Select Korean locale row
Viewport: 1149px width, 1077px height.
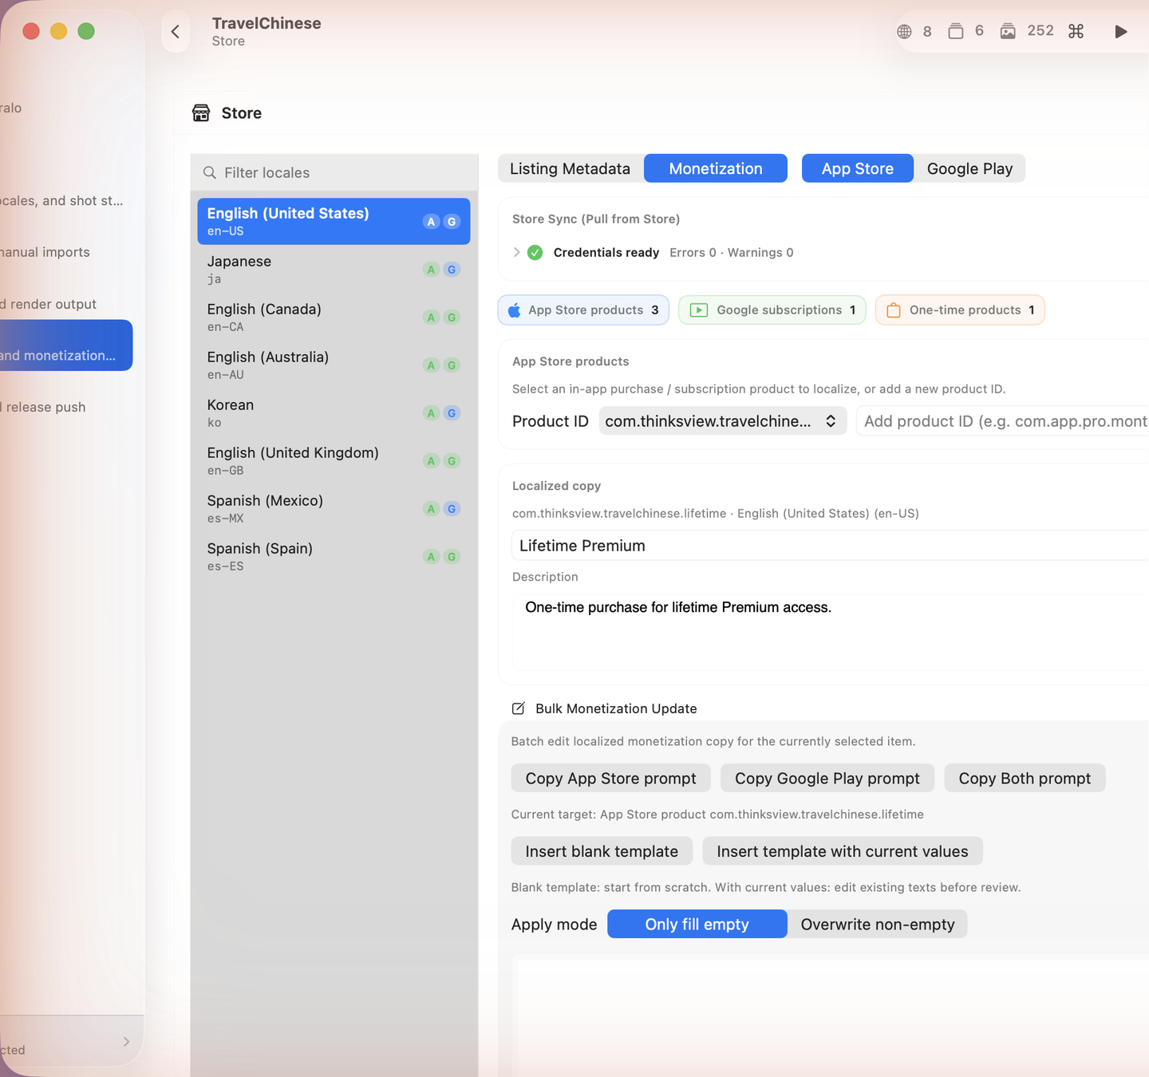coord(334,413)
